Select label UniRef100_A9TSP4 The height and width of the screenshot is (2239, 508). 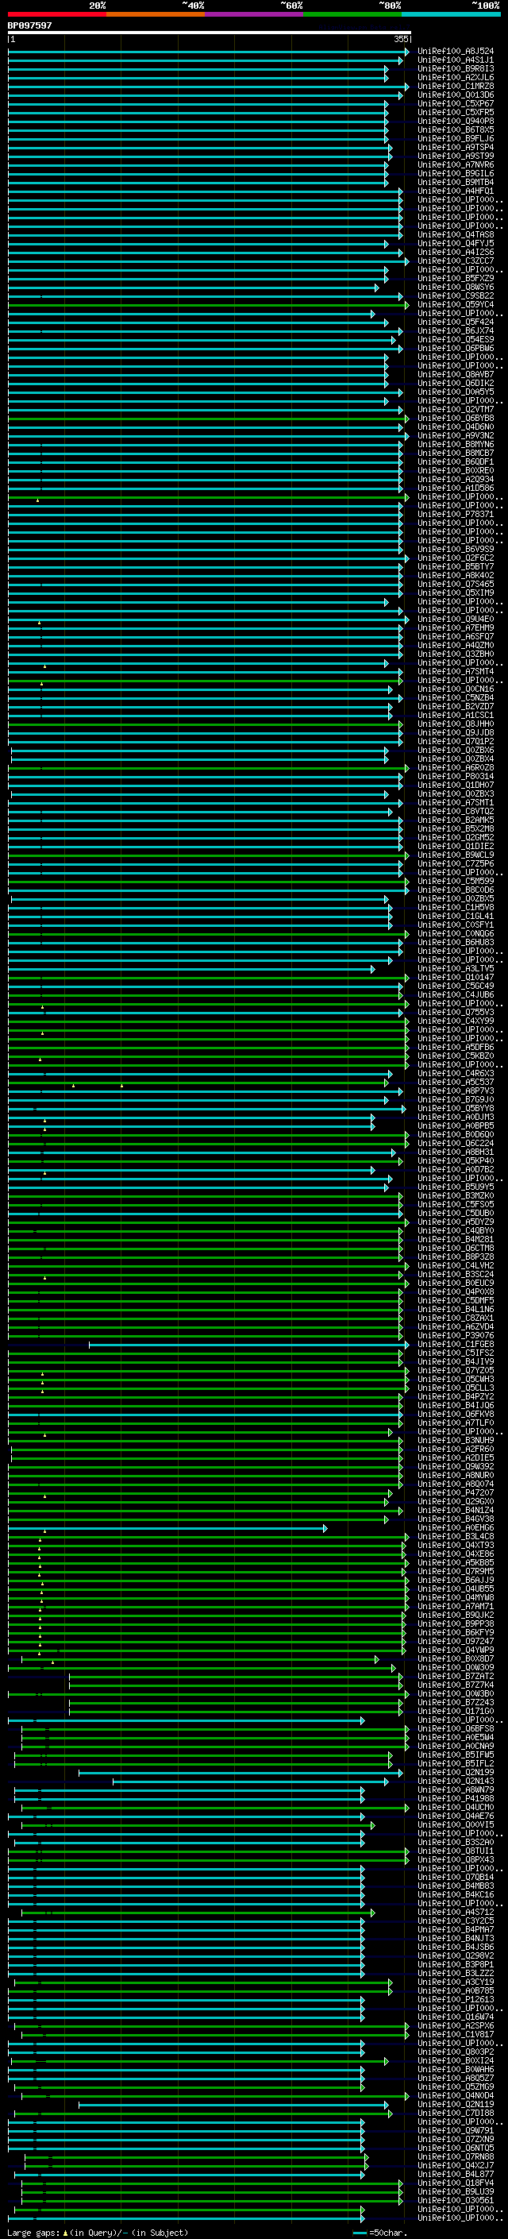(456, 147)
